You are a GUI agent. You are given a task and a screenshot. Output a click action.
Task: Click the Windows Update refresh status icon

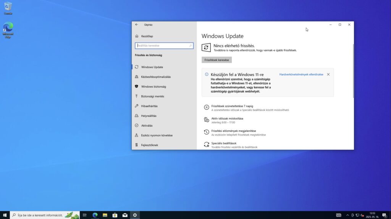pyautogui.click(x=206, y=48)
